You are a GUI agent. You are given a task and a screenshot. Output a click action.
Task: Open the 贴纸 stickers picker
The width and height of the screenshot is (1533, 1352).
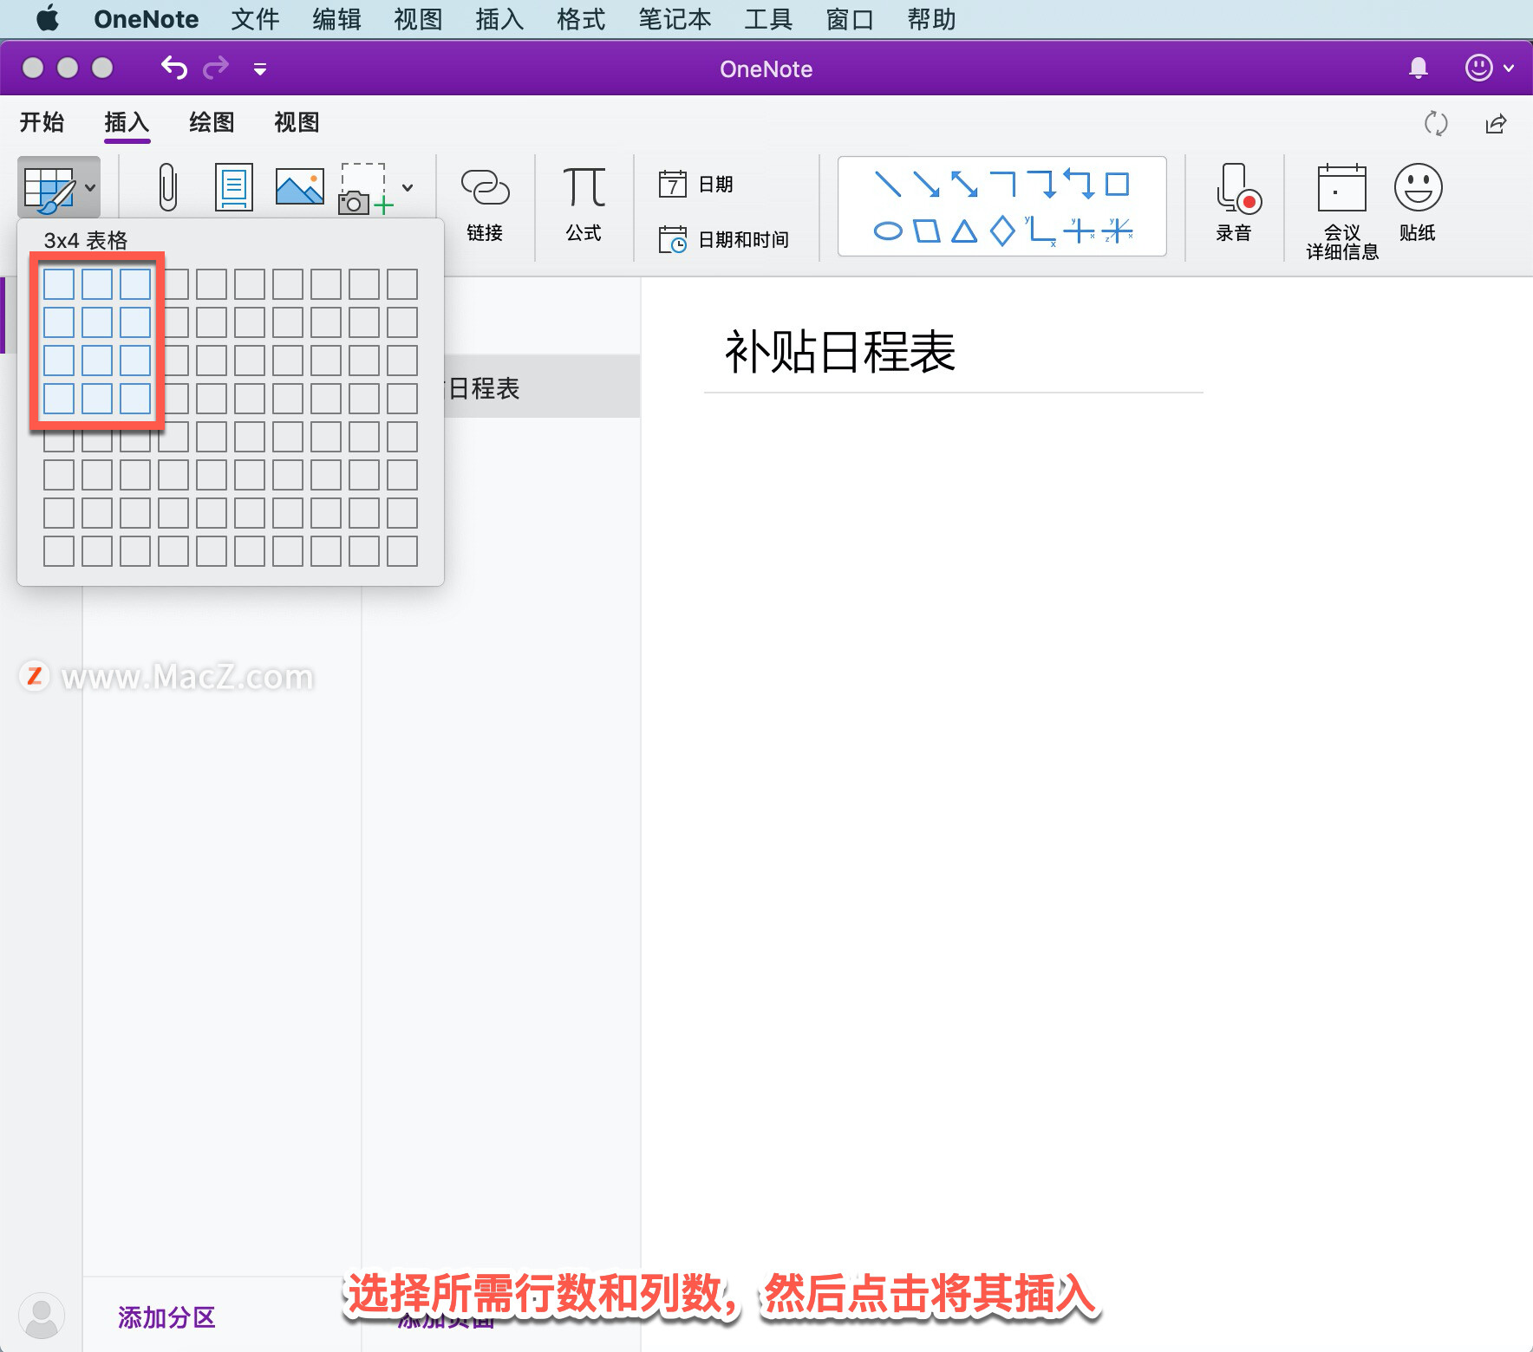(x=1418, y=205)
